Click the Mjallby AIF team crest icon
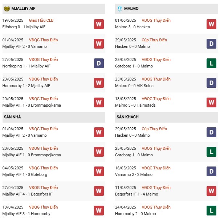Screen dimensions: 220x218 tap(7, 9)
